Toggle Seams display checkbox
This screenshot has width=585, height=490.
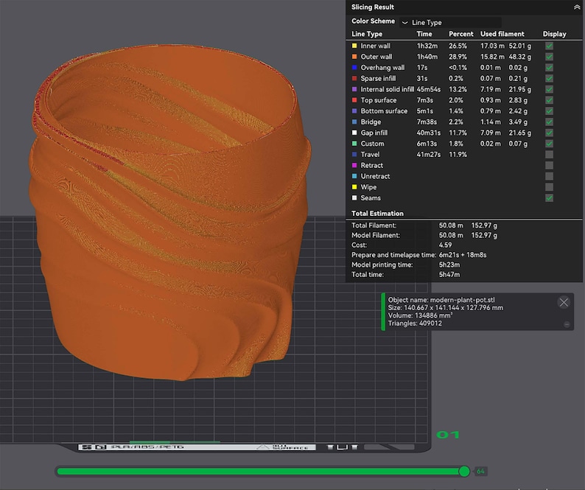(549, 197)
